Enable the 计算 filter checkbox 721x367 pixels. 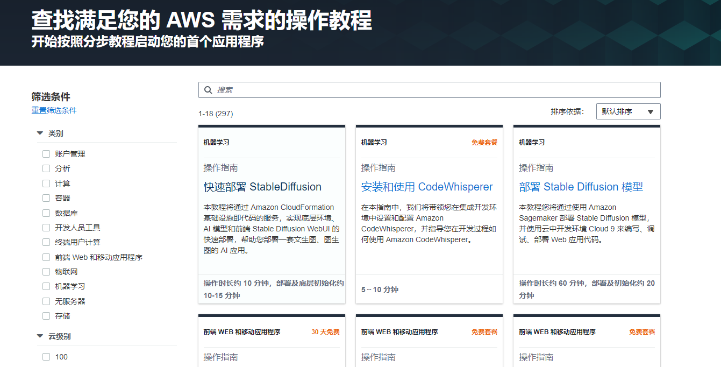point(46,183)
